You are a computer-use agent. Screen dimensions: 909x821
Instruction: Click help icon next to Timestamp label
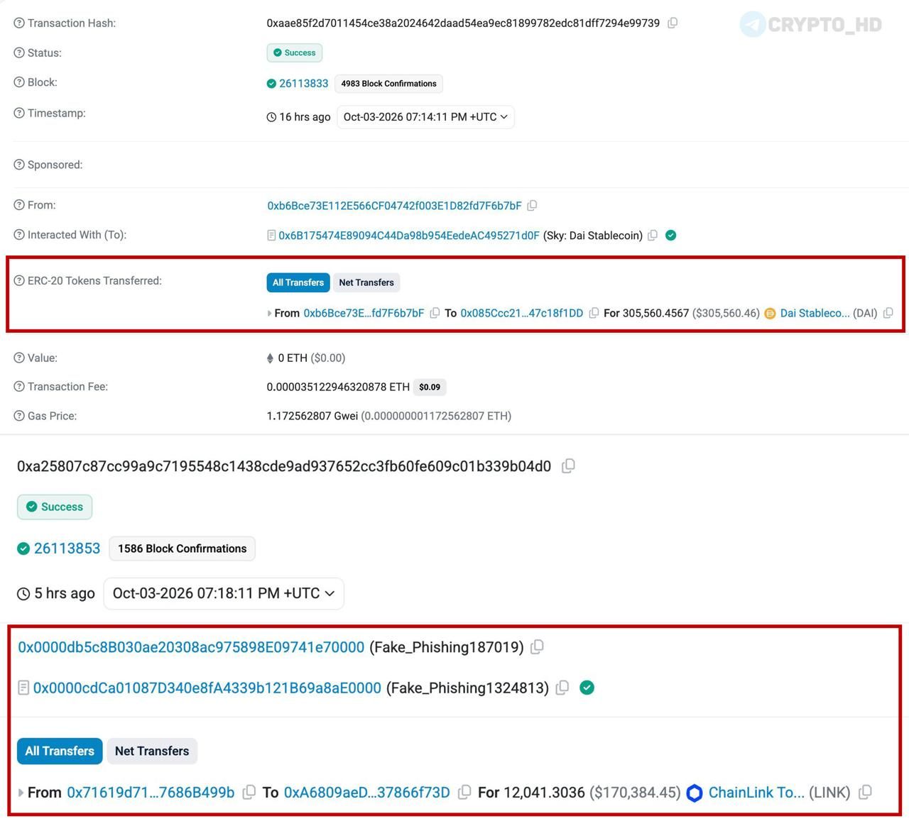[19, 114]
